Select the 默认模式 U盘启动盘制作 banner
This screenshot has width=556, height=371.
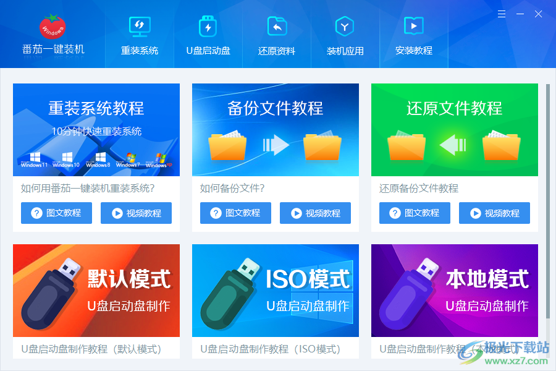point(96,291)
